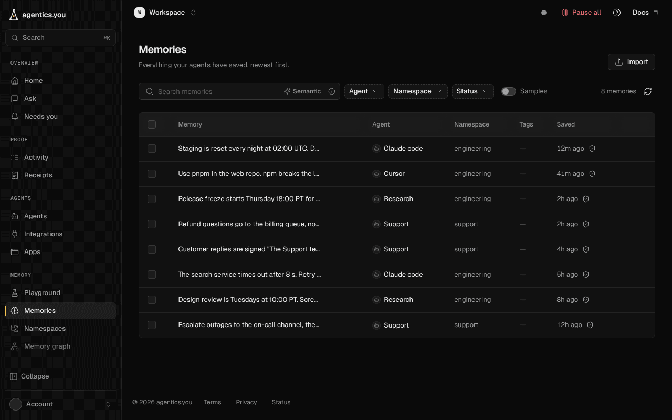
Task: Open the Docs external link
Action: (645, 13)
